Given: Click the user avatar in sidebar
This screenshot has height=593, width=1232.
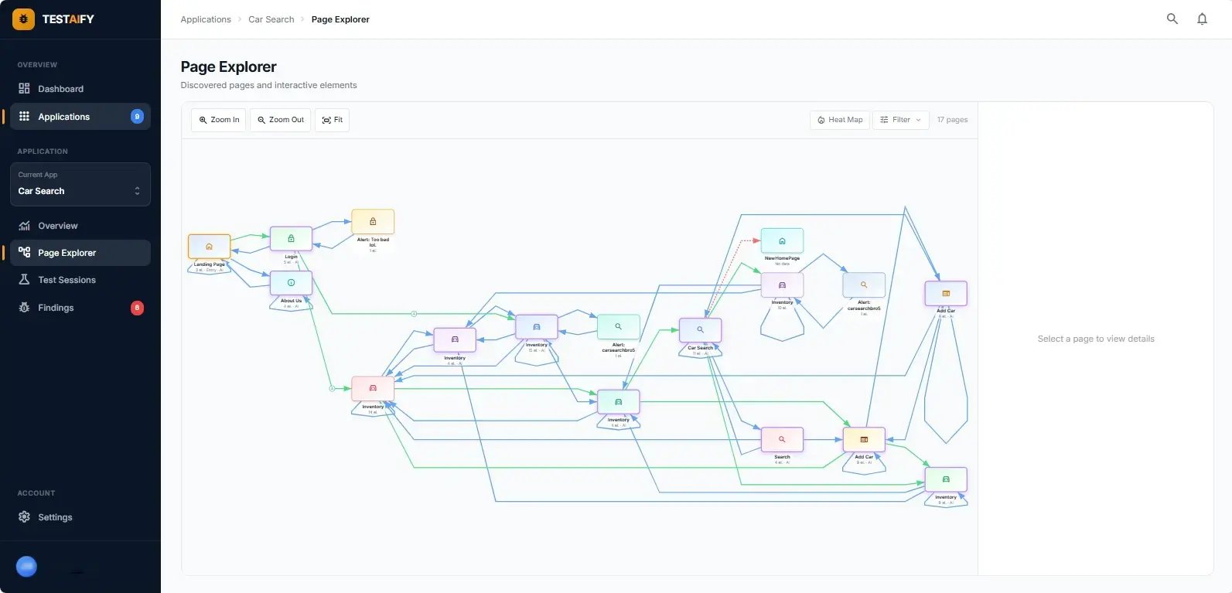Looking at the screenshot, I should coord(26,567).
